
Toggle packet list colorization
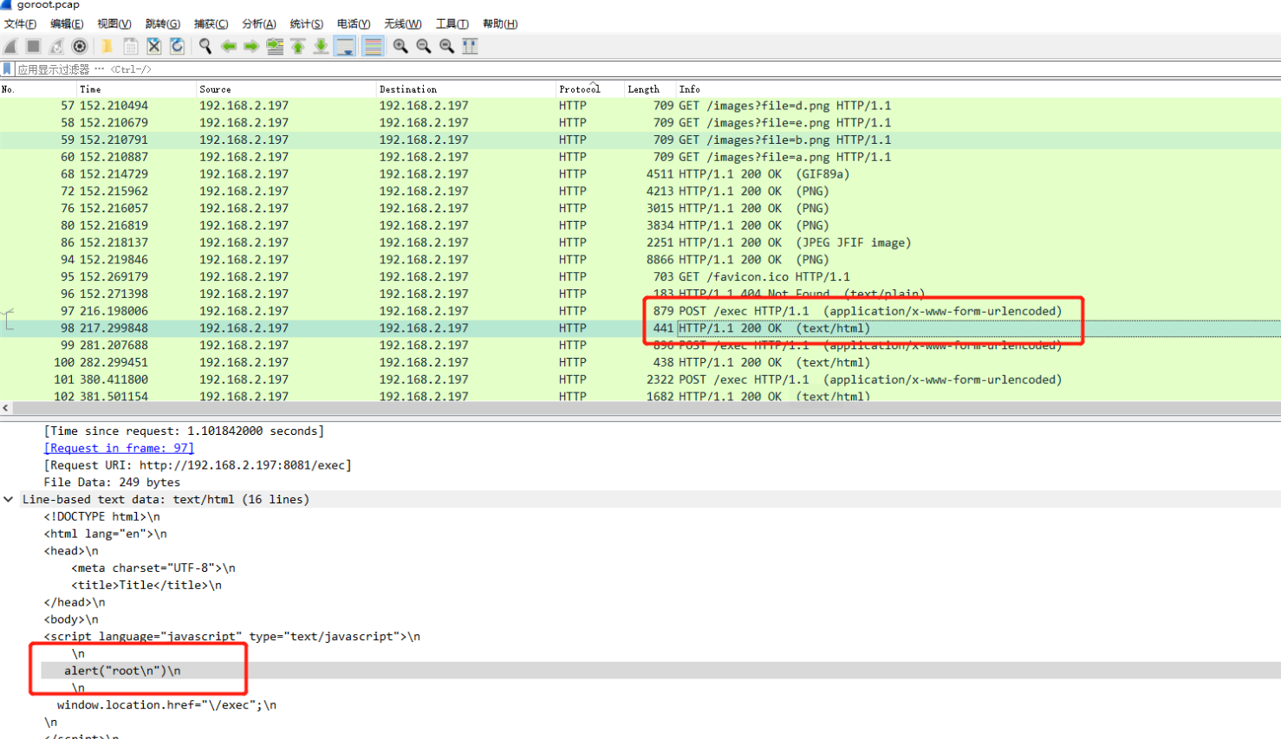(x=373, y=46)
